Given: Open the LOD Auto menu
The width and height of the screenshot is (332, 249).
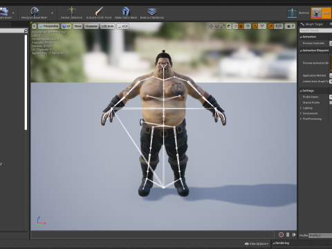Looking at the screenshot, I should point(107,26).
